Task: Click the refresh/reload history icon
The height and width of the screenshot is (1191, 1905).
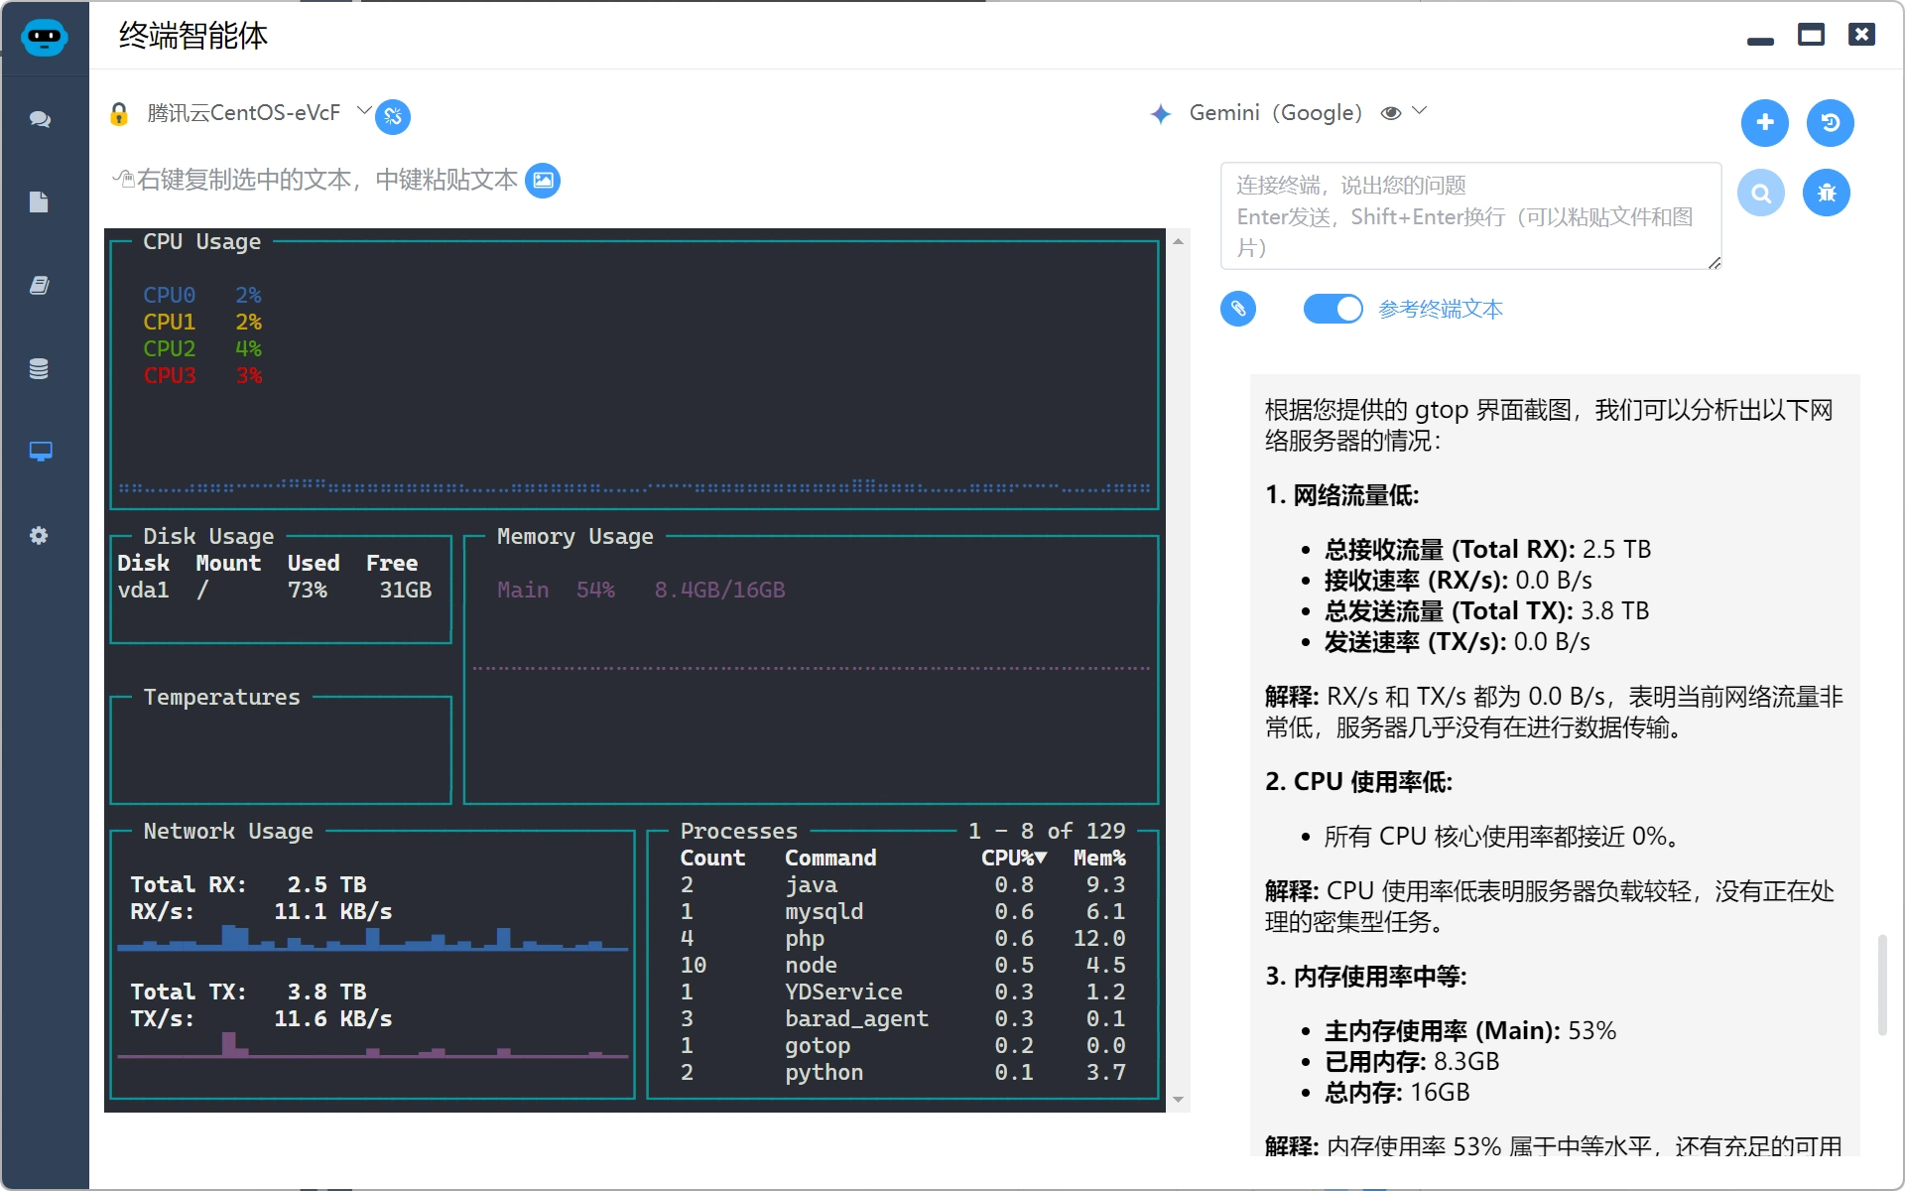Action: point(1831,121)
